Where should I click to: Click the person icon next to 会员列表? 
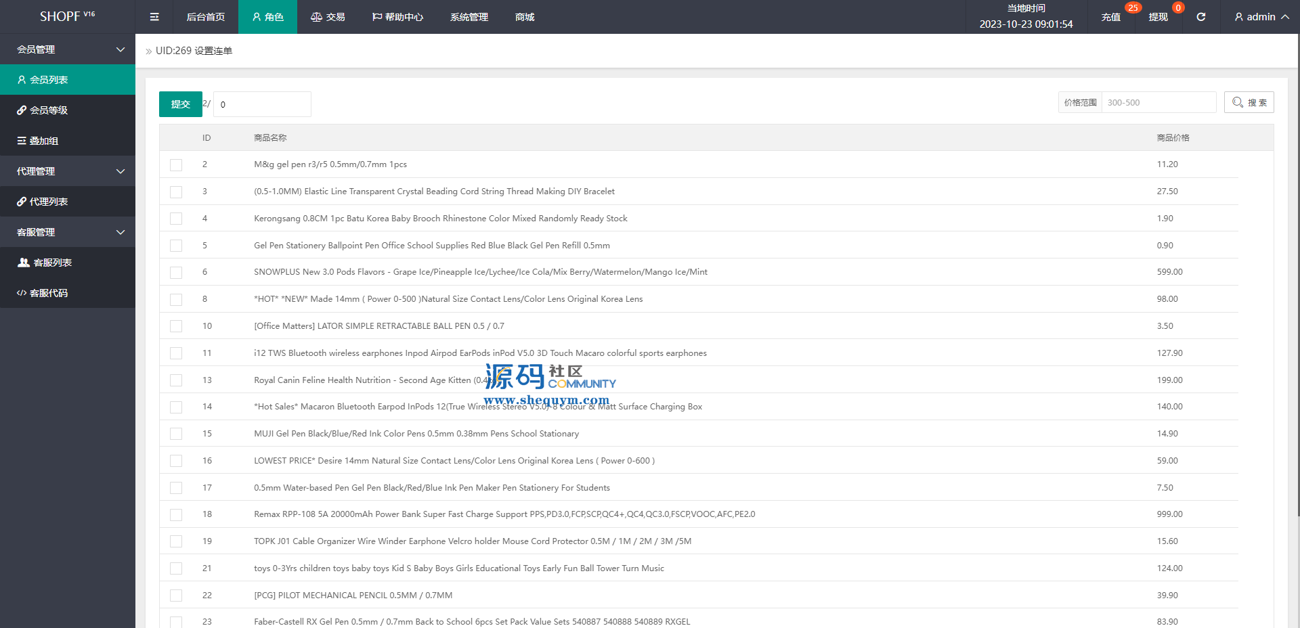(x=22, y=80)
